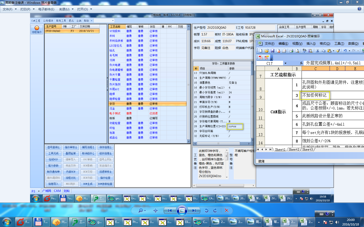Click the BOM参数检查 button

105,184
